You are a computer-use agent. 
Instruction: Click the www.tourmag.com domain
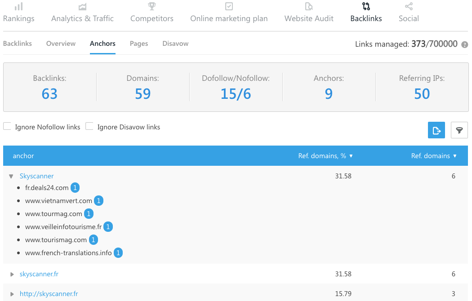tap(53, 214)
